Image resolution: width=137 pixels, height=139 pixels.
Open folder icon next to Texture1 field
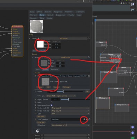point(89,135)
